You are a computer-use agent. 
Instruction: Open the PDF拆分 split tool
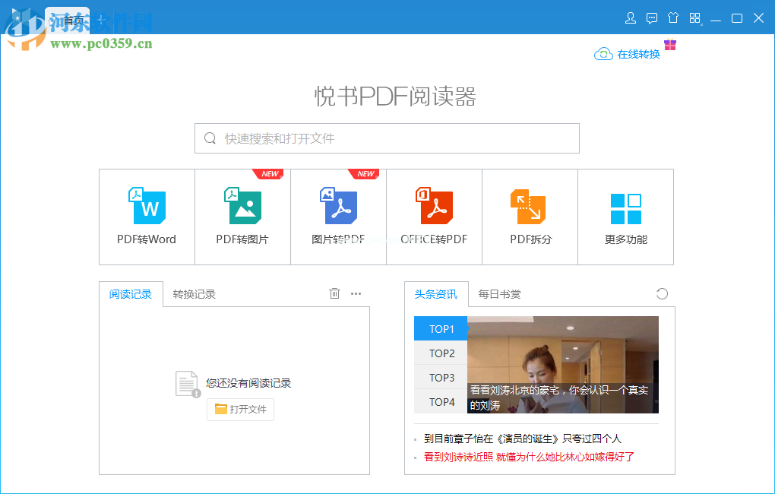point(530,217)
